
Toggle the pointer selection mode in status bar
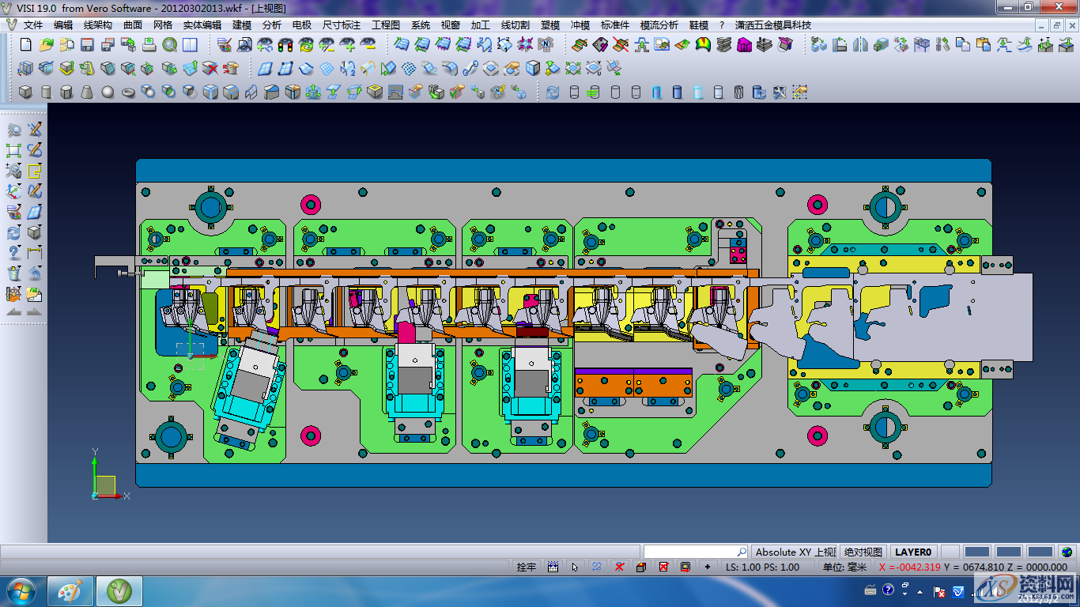[x=575, y=567]
